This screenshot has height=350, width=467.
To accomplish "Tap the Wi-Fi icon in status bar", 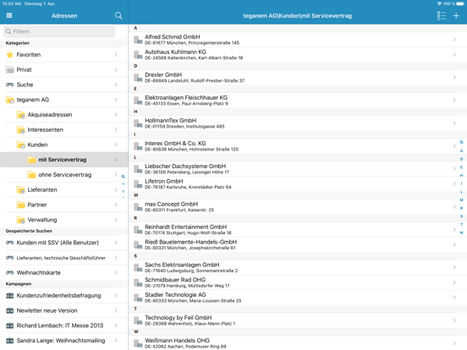I will click(x=439, y=3).
